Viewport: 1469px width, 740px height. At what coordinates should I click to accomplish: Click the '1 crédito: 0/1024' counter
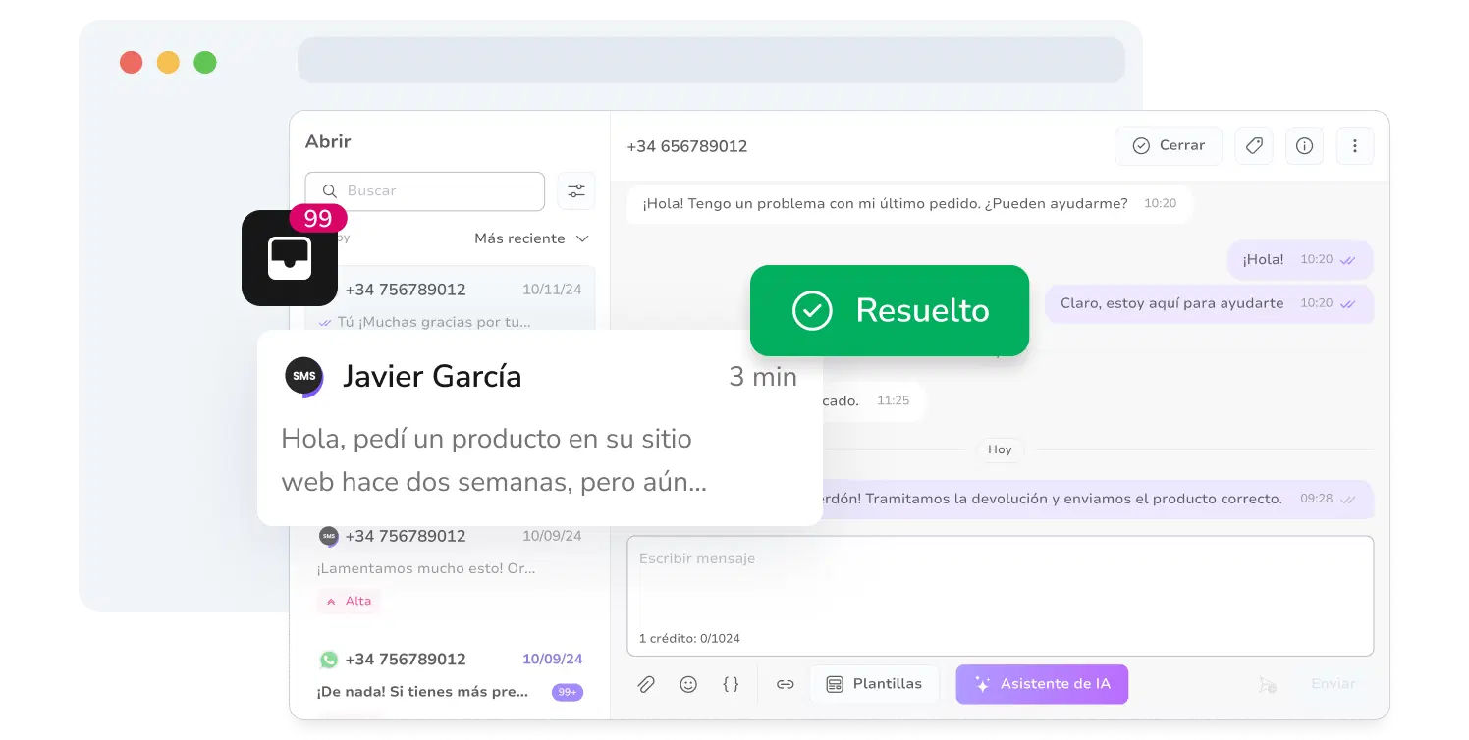(689, 638)
